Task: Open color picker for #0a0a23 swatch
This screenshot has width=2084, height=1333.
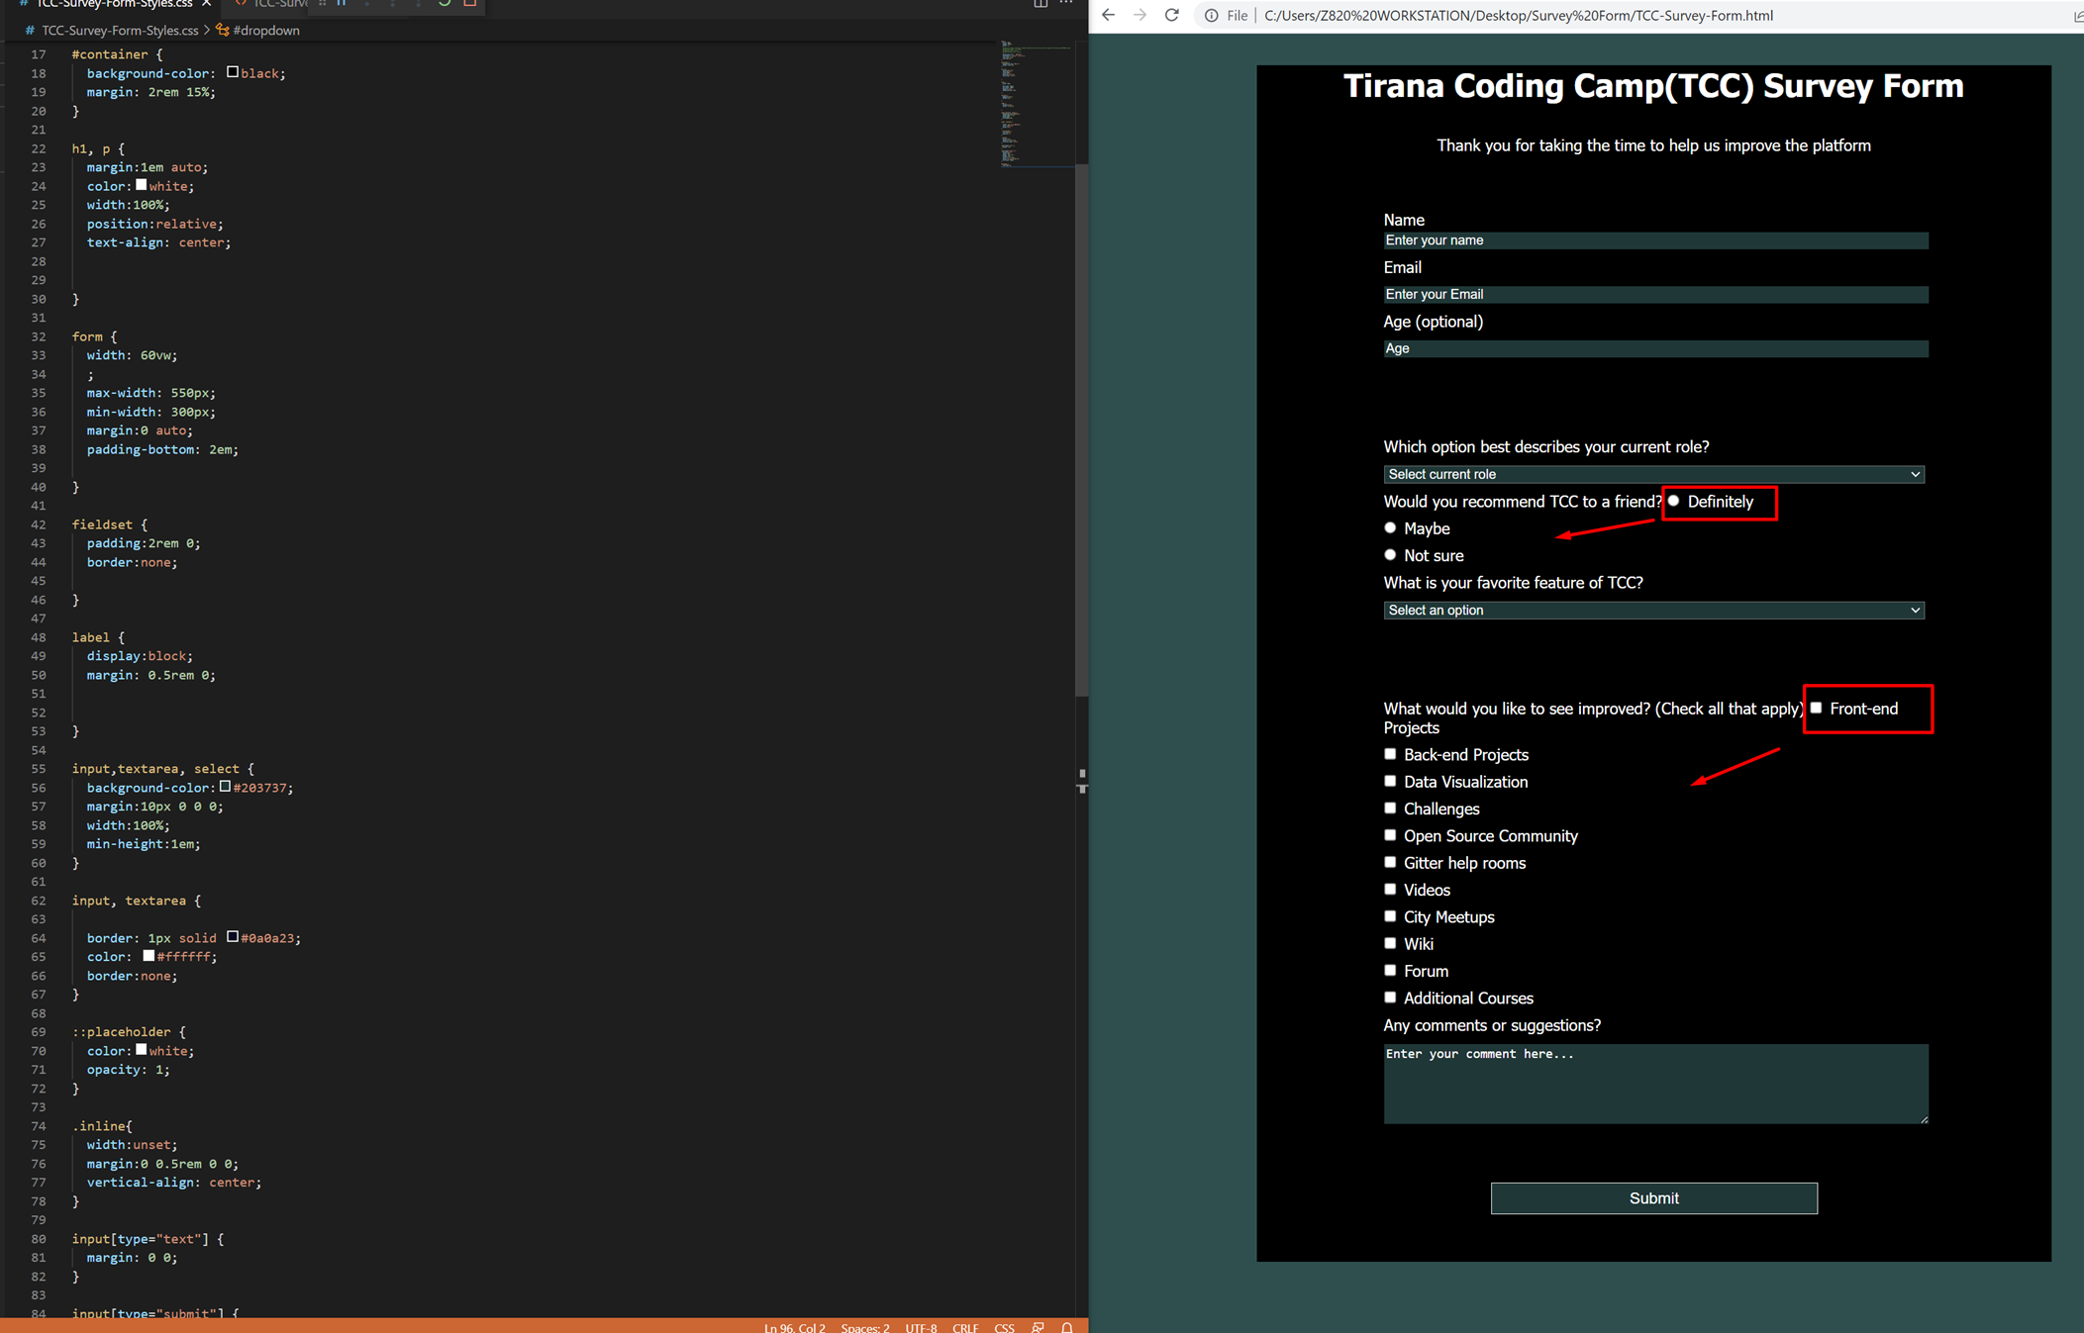Action: tap(233, 937)
